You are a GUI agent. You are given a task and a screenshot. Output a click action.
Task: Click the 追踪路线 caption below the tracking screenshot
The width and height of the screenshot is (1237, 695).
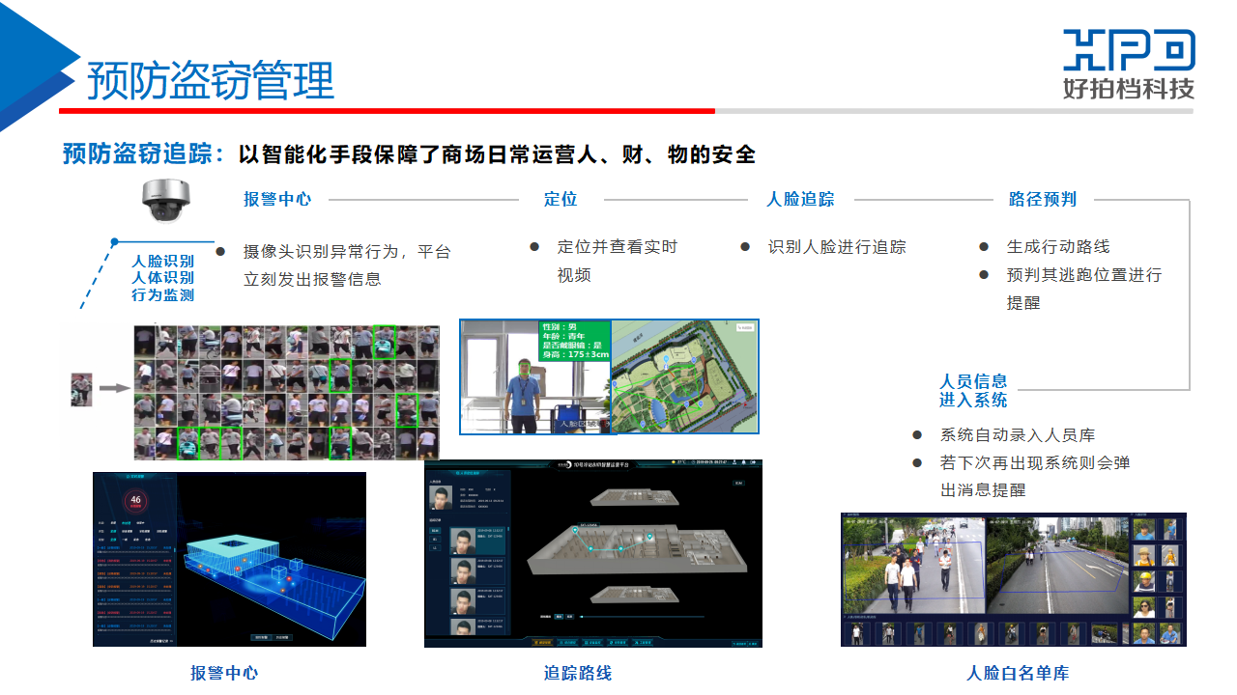(578, 674)
